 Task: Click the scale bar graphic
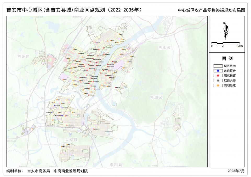coord(225,42)
